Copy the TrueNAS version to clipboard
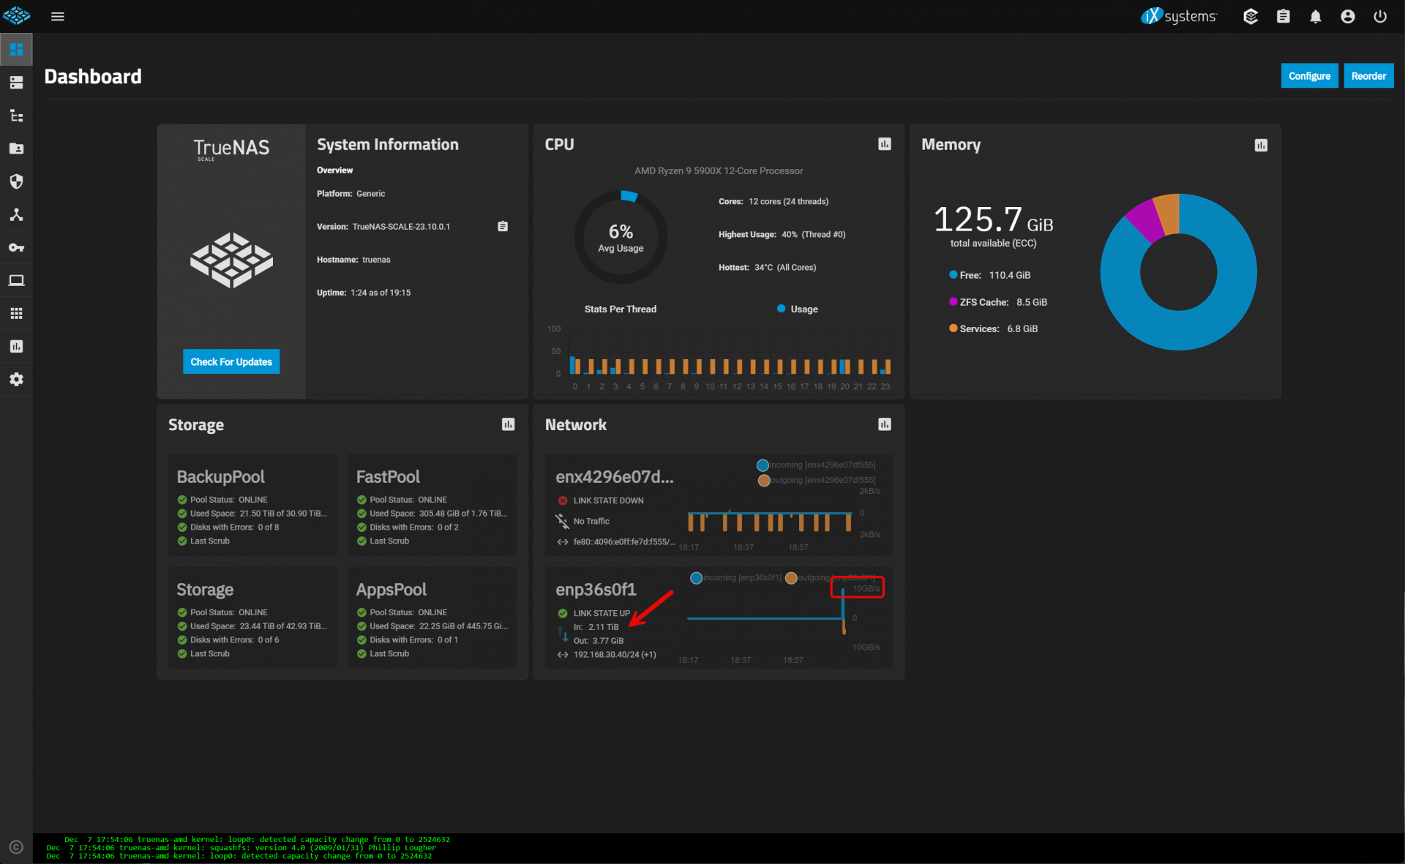The width and height of the screenshot is (1405, 864). pyautogui.click(x=503, y=226)
